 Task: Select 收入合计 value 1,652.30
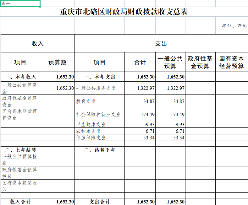coord(58,202)
